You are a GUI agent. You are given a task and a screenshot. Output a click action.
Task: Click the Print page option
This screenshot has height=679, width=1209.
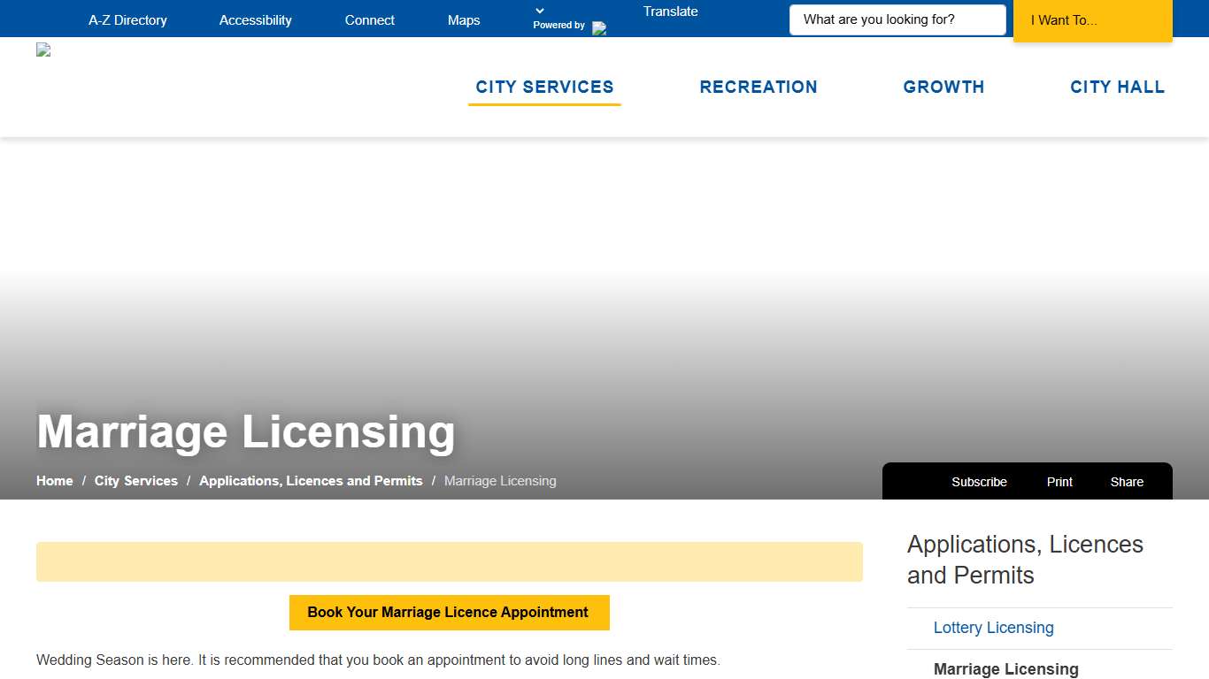(1059, 481)
